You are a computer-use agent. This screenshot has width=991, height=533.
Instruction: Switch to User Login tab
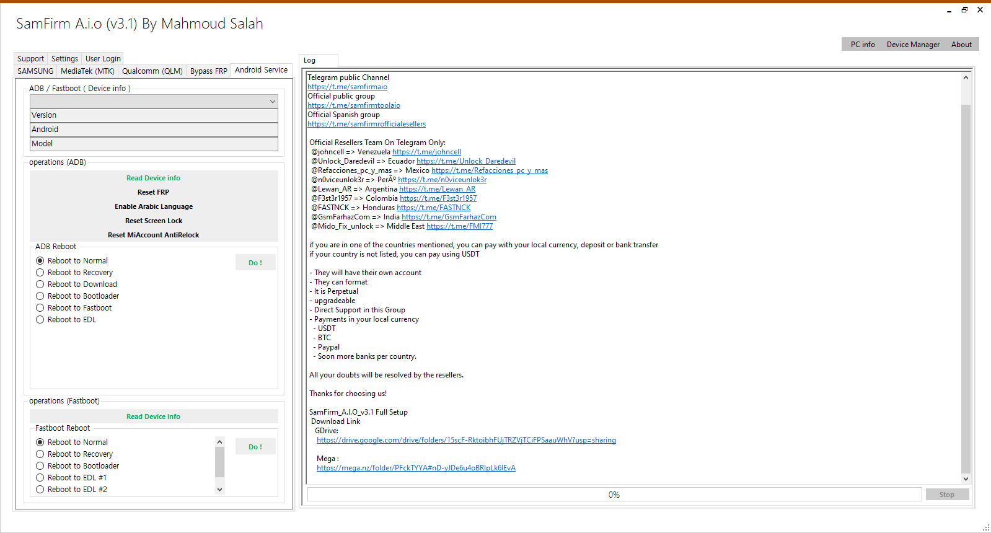pyautogui.click(x=103, y=59)
